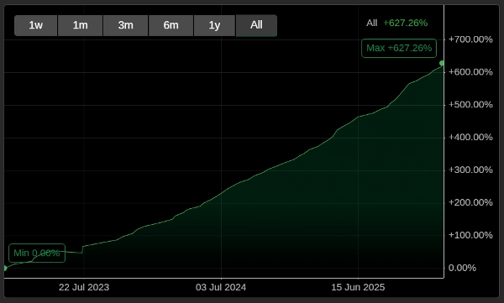The image size is (504, 303).
Task: Click the green end point of the chart line
Action: 442,63
